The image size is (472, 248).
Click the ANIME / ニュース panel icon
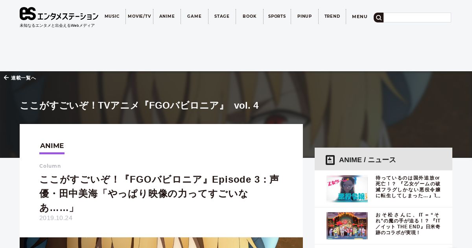(330, 160)
